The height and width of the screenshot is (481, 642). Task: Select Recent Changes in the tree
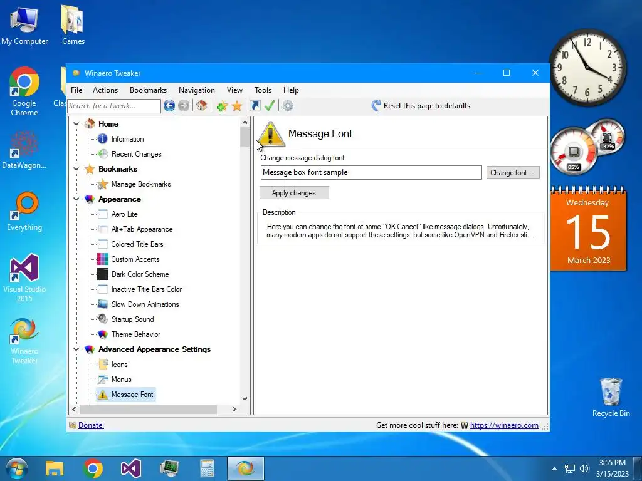pyautogui.click(x=136, y=154)
